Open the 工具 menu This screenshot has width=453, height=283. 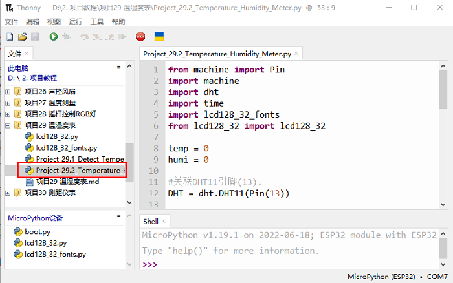(96, 21)
